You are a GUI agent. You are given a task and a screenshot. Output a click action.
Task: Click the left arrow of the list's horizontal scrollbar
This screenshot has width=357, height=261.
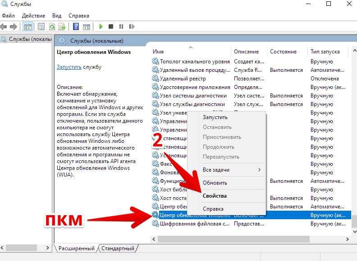154,239
